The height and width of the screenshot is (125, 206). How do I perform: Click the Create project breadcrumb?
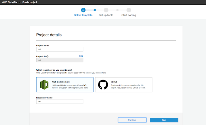click(30, 2)
